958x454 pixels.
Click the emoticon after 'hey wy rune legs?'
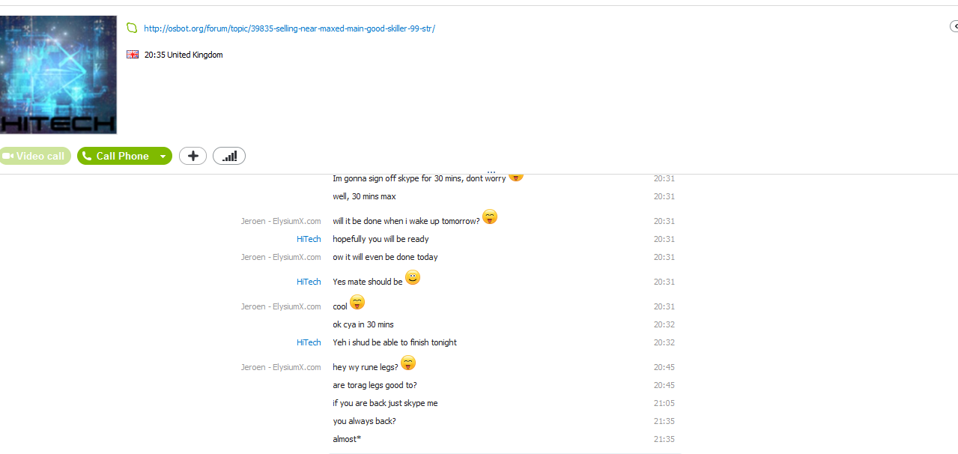pos(408,363)
